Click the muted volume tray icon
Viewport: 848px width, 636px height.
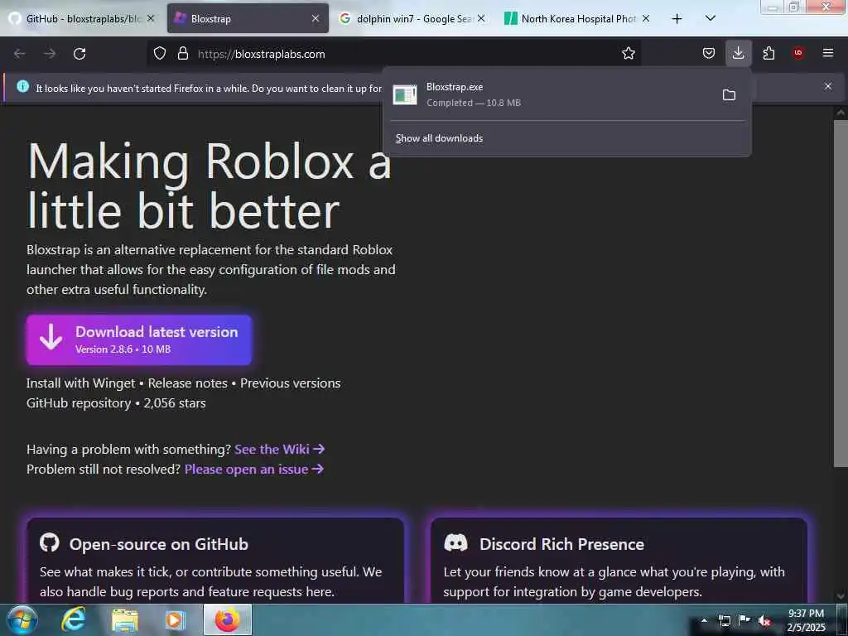tap(764, 621)
